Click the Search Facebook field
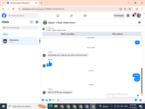This screenshot has width=145, height=109. pos(23,15)
